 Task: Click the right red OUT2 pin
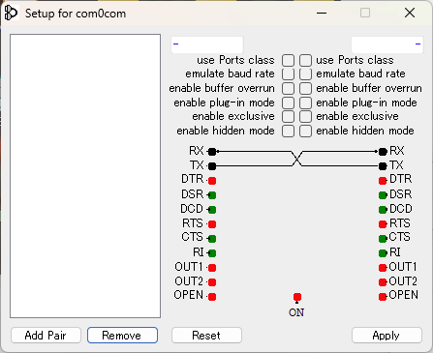point(383,282)
